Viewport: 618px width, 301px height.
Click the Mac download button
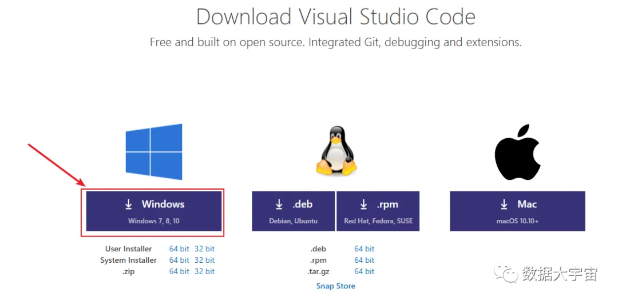point(517,211)
